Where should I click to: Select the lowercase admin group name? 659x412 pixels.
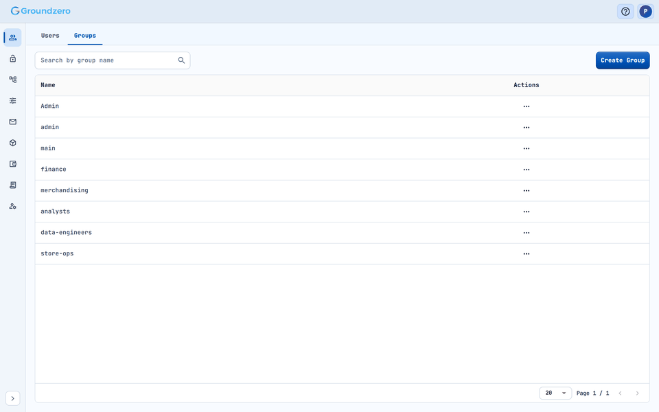click(49, 127)
